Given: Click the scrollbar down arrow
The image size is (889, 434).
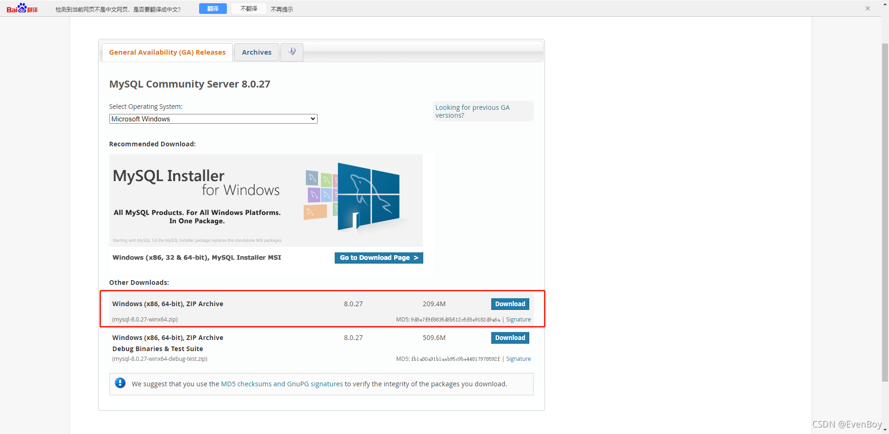Looking at the screenshot, I should pos(885,430).
